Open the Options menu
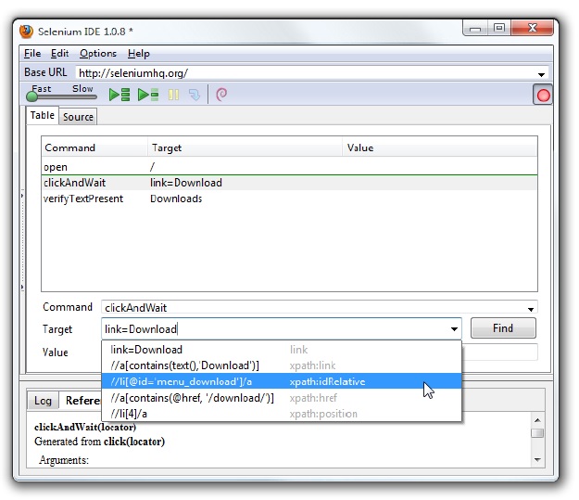The image size is (579, 500). tap(97, 54)
